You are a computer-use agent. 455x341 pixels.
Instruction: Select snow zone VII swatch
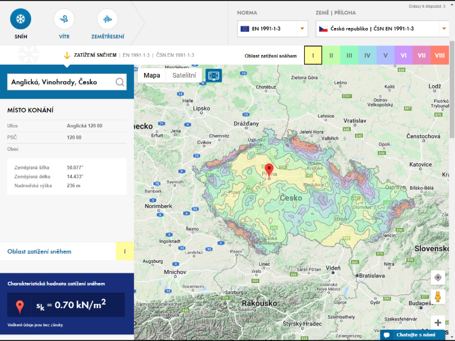pyautogui.click(x=421, y=55)
